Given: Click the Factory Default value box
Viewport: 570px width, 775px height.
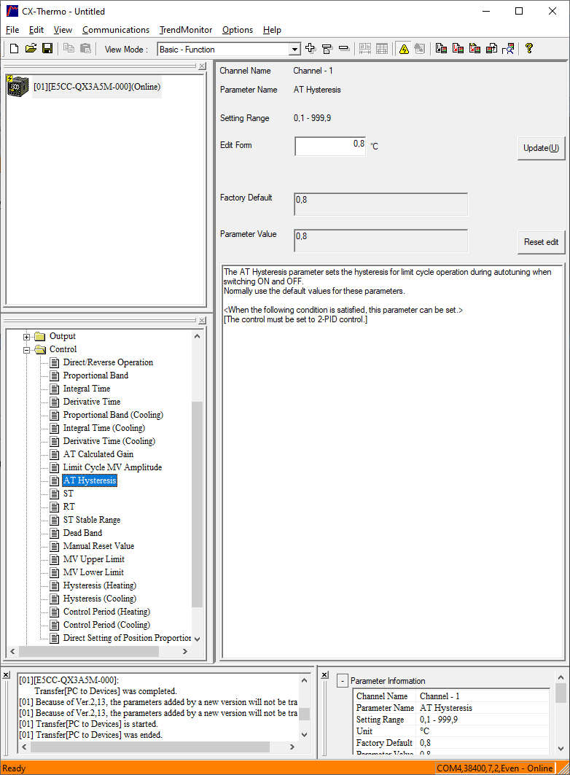Looking at the screenshot, I should pos(380,204).
